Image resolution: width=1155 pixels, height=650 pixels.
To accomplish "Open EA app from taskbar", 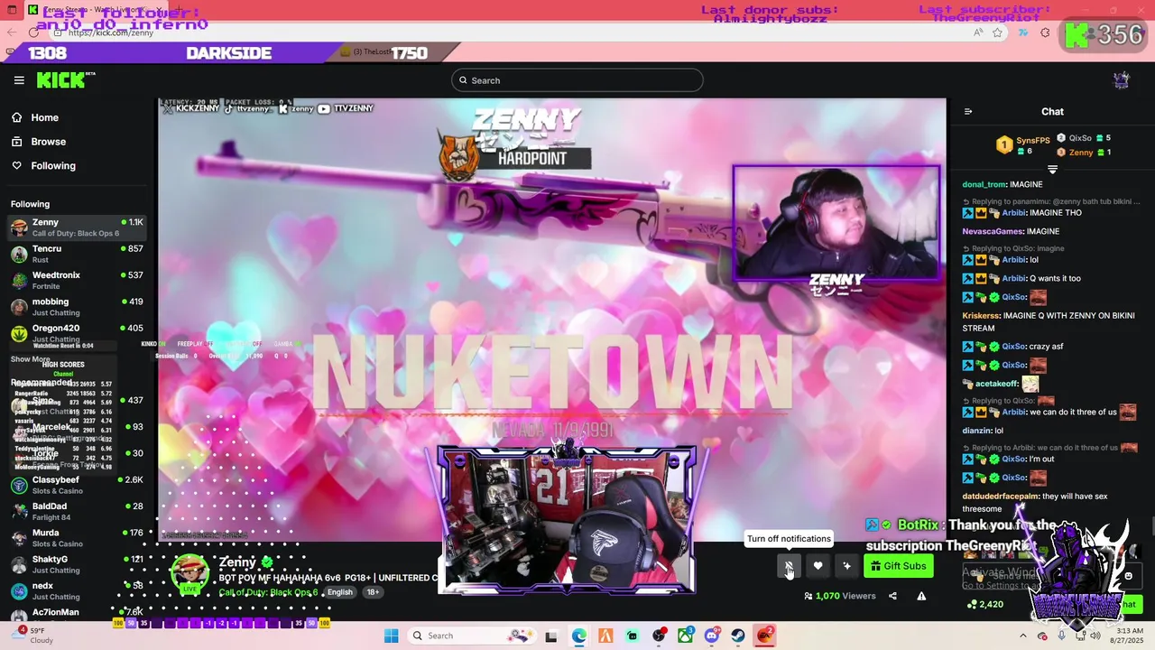I will pos(765,636).
